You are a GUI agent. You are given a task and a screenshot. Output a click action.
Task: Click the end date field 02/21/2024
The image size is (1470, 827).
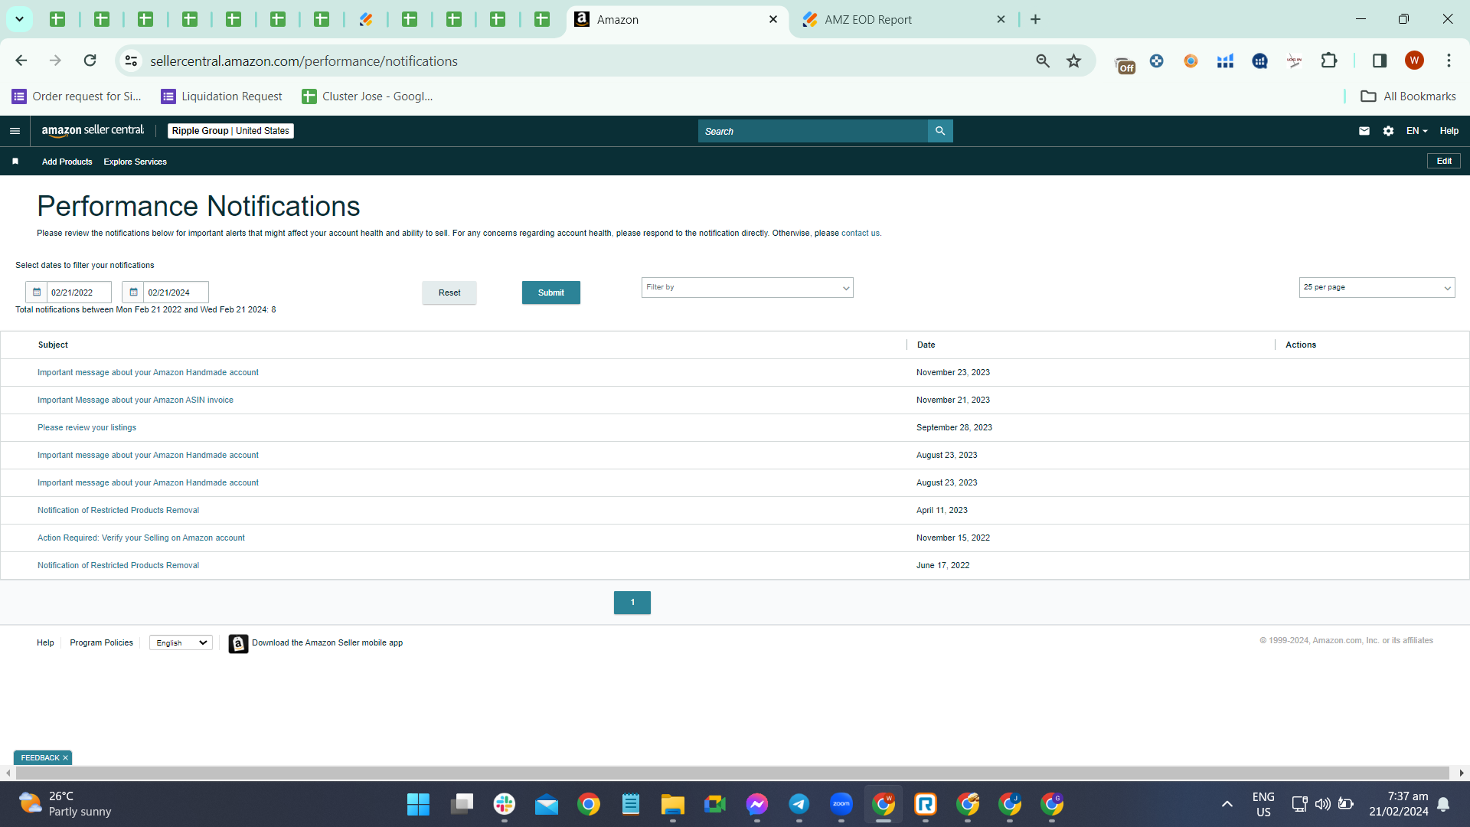175,293
